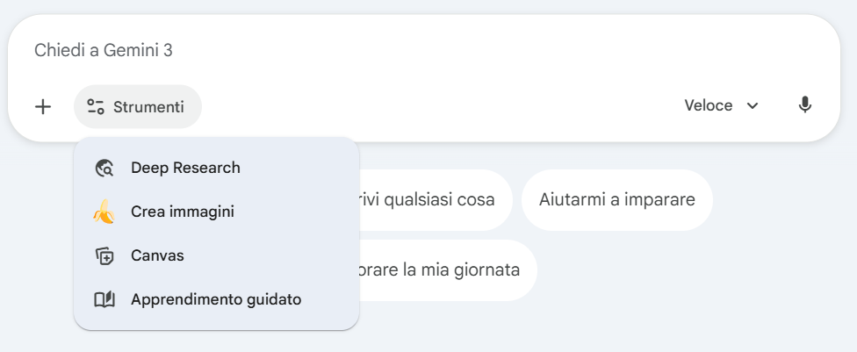Click the Aiutarmi a imparare suggestion chip
The height and width of the screenshot is (352, 857).
click(616, 200)
